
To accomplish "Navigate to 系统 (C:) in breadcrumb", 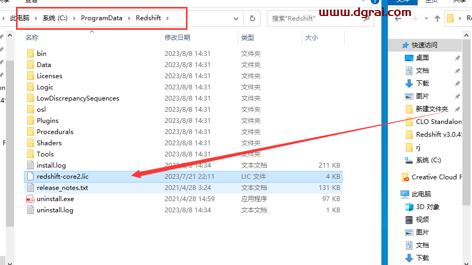I will pos(55,18).
